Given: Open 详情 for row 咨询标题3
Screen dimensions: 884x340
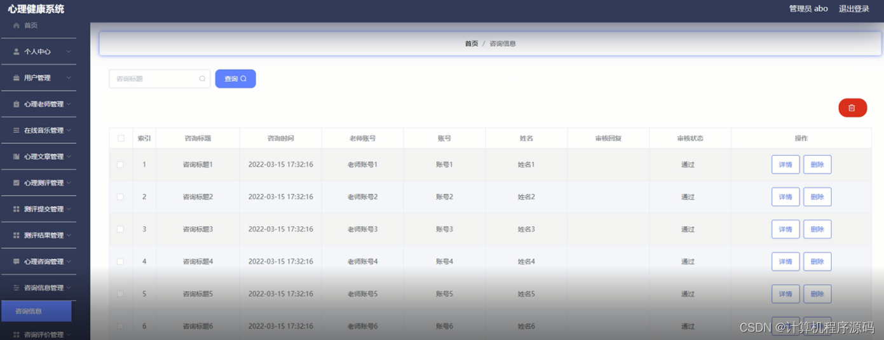Looking at the screenshot, I should click(x=785, y=229).
